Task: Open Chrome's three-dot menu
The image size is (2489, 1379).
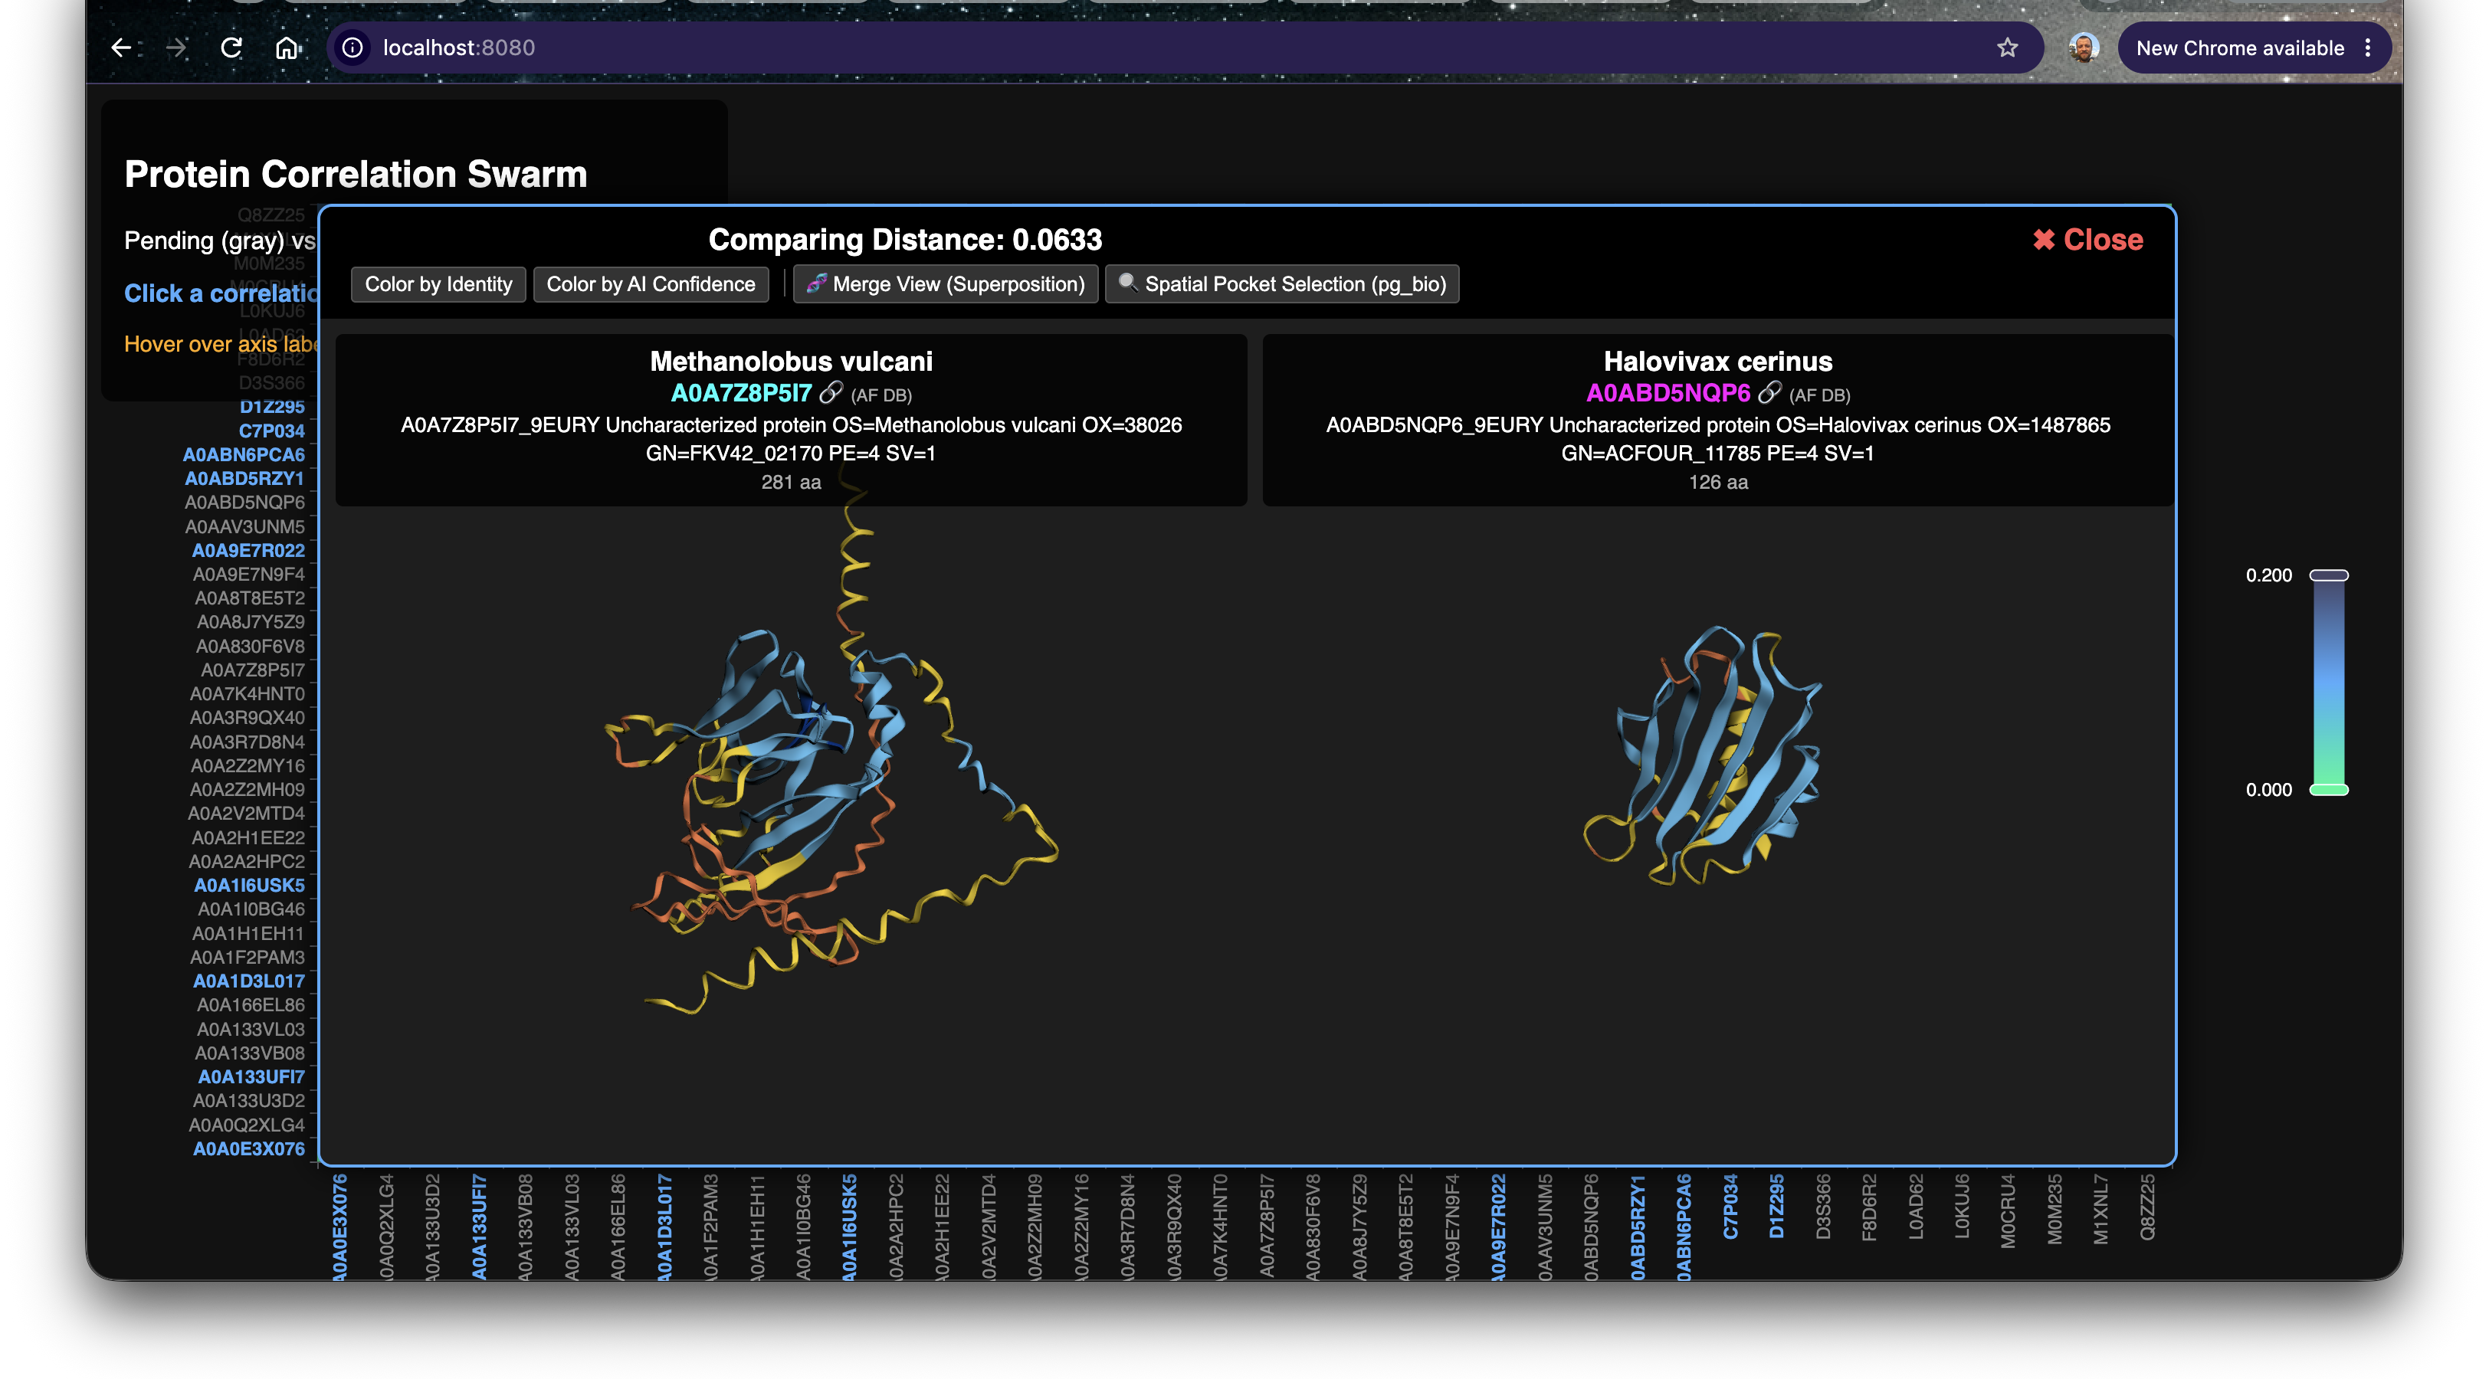Action: [2367, 47]
